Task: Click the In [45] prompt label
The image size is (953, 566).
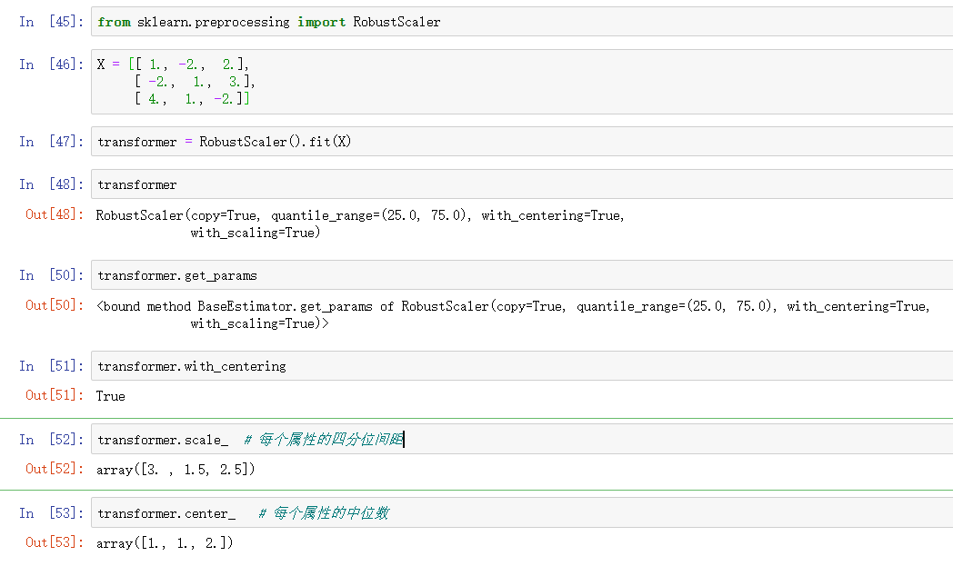Action: point(51,22)
